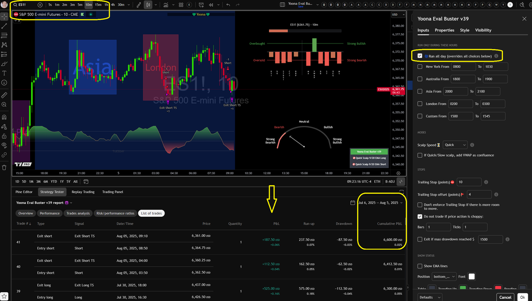
Task: Toggle stay in drawing mode
Action: (4, 126)
